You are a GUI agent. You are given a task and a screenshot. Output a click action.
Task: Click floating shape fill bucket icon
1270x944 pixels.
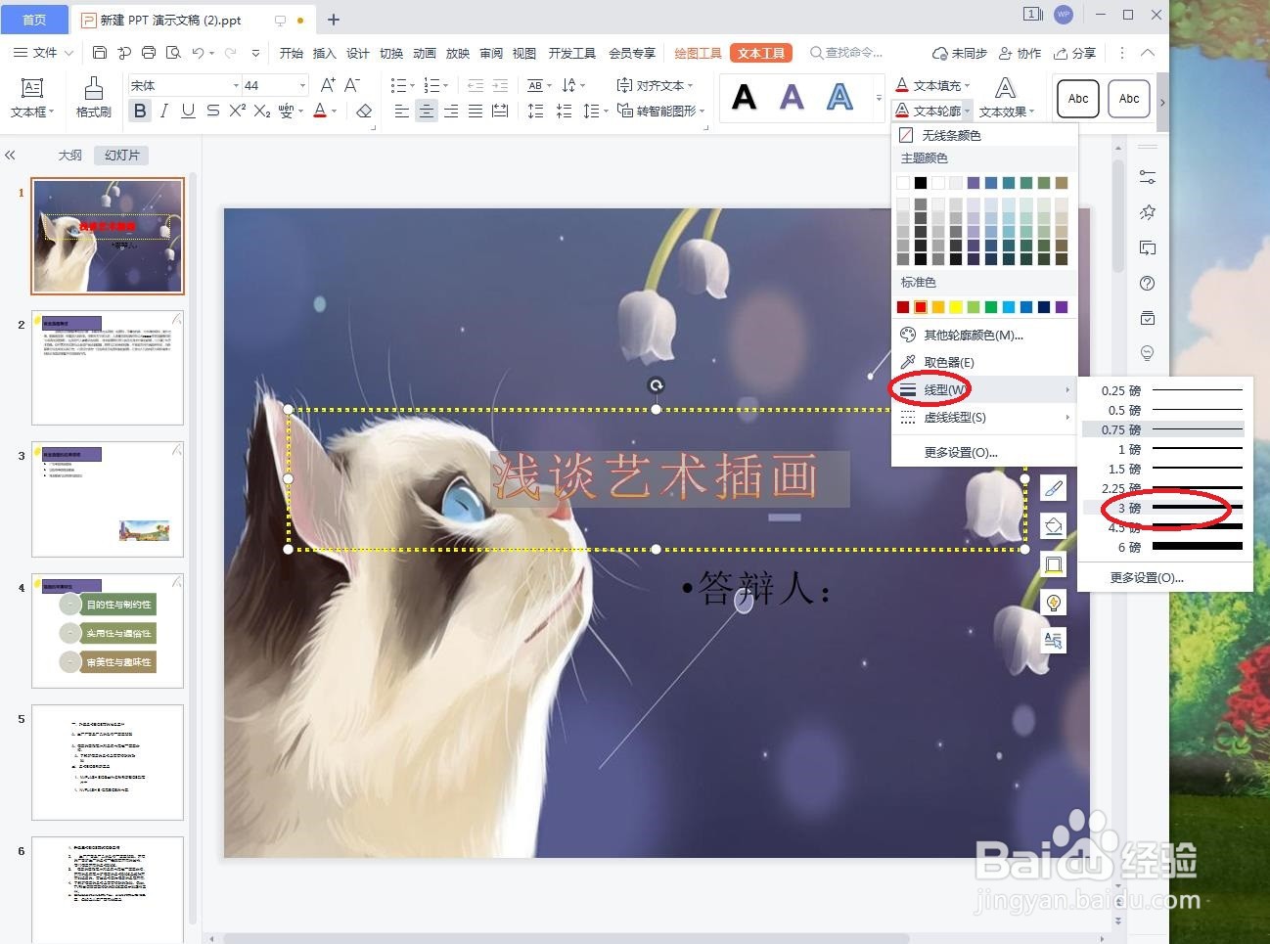[1054, 525]
